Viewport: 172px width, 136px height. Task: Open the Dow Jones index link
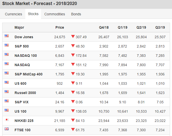click(x=24, y=37)
